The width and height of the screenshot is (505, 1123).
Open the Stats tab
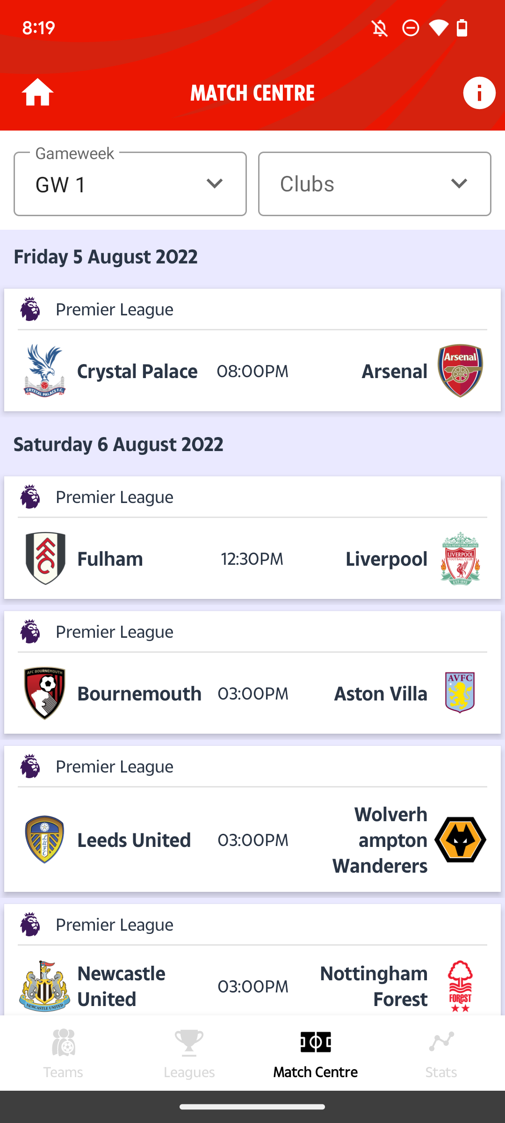tap(441, 1053)
